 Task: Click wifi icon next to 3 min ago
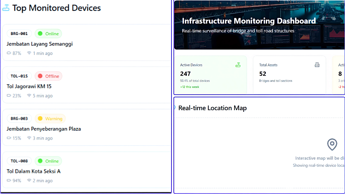[x=29, y=138]
